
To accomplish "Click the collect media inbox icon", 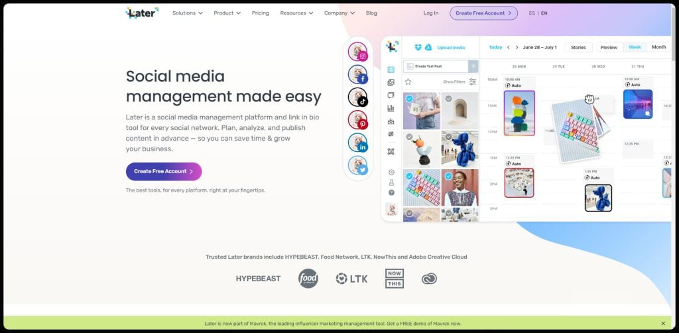I will (391, 121).
